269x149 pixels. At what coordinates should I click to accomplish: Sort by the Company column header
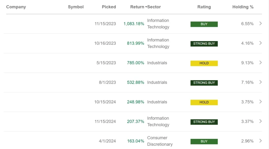click(16, 7)
